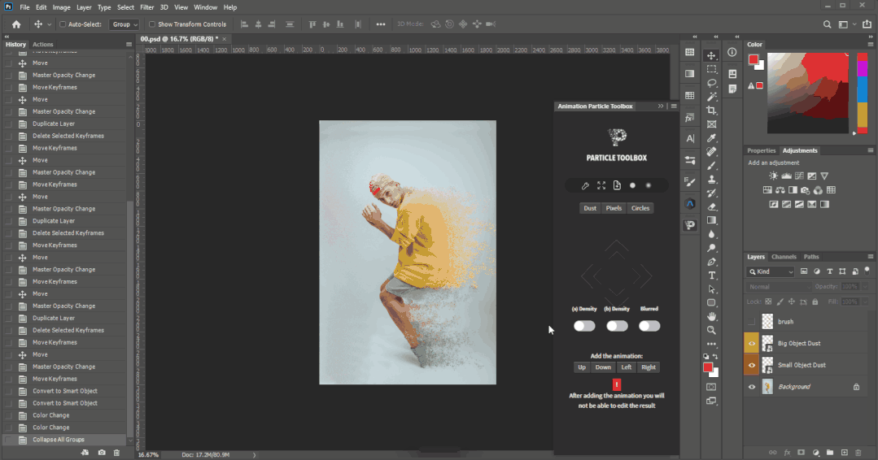Create new snapshot in History panel

click(x=102, y=453)
